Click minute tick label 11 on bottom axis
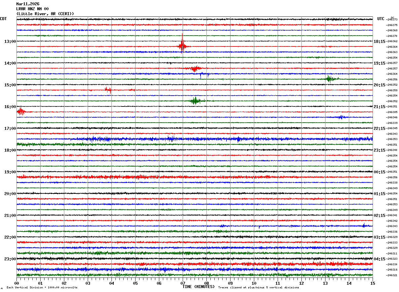The image size is (399, 292). [278, 283]
